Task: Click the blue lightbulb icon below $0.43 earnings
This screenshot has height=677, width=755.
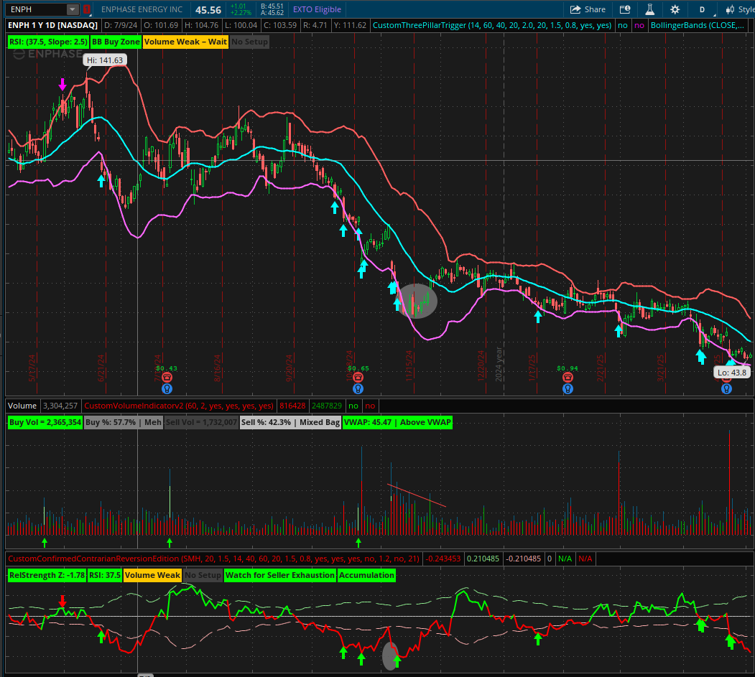Action: 167,388
